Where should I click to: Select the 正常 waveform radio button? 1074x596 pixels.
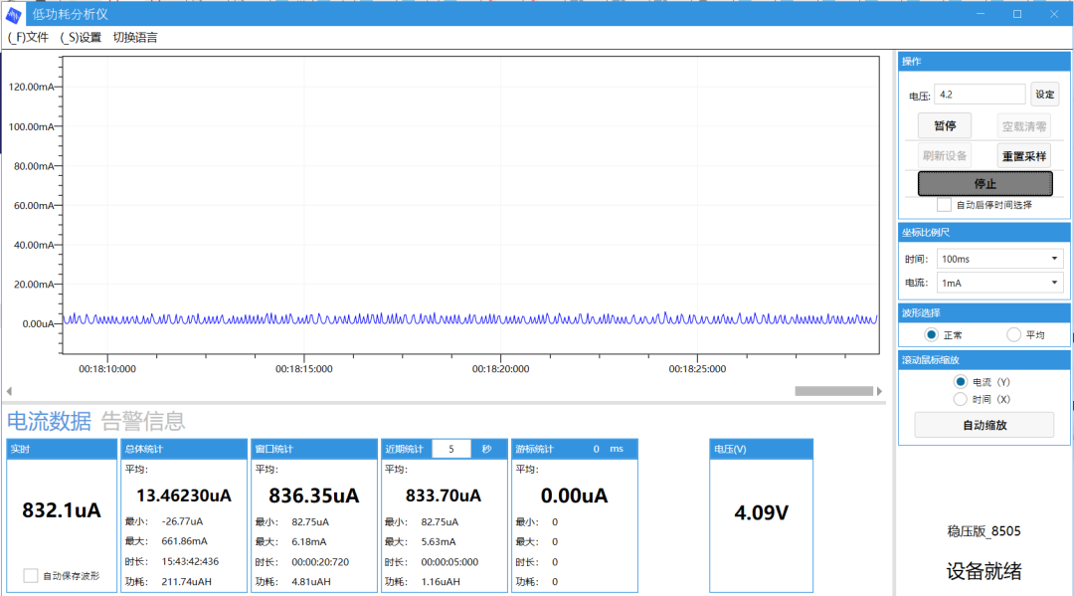(931, 335)
